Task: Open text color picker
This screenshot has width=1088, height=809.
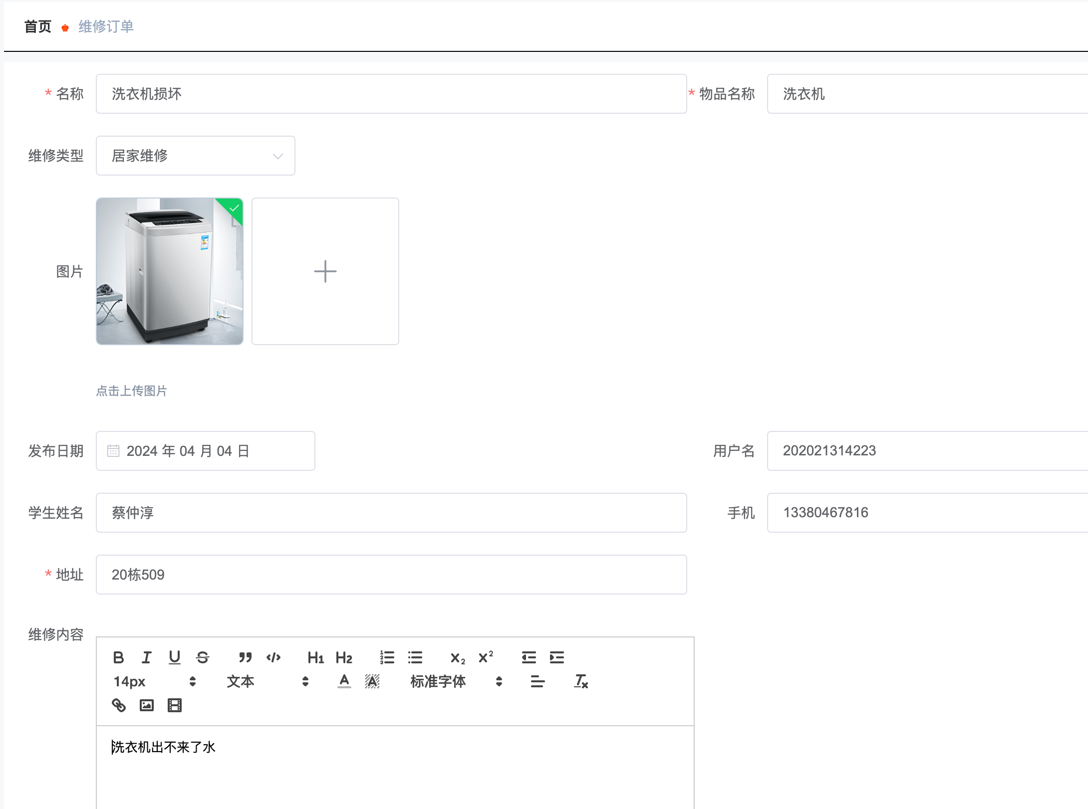Action: click(344, 681)
